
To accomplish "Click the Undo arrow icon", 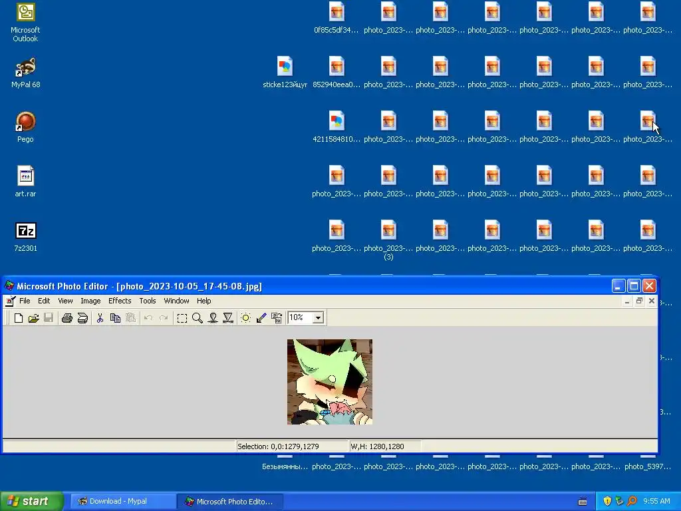I will pos(148,318).
